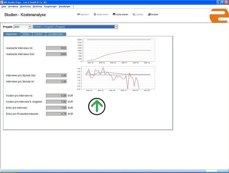229x173 pixels.
Task: Click the application icon in title bar
Action: point(2,2)
